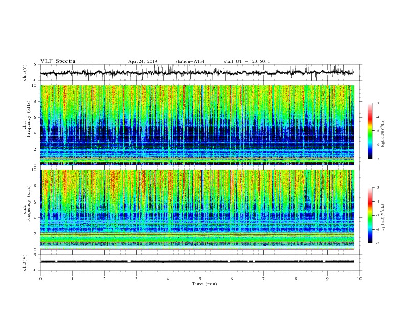This screenshot has height=313, width=405.
Task: Click the ch.3 black bar trace panel
Action: pos(200,262)
